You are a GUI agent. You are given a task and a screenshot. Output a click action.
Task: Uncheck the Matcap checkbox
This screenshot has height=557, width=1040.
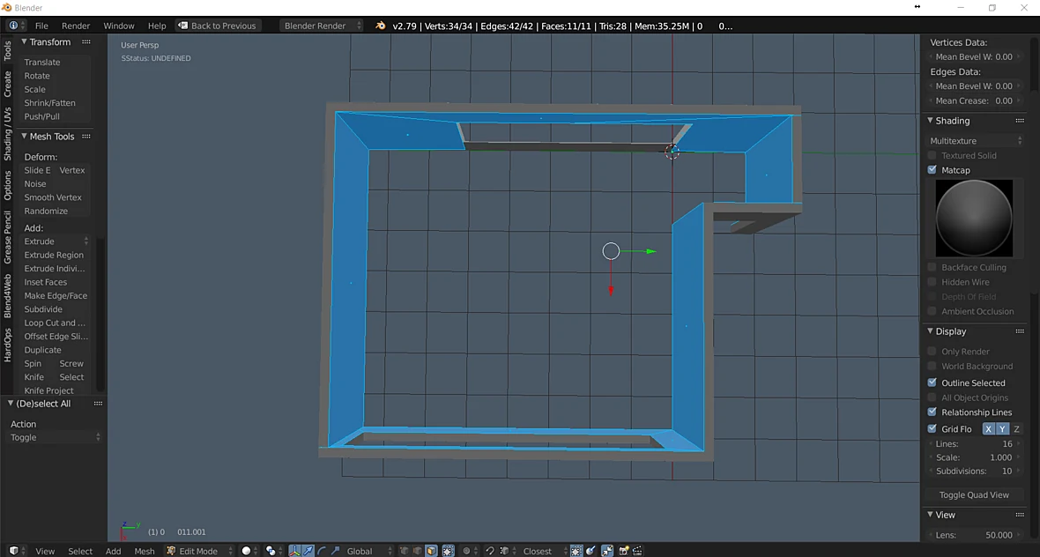(x=932, y=170)
